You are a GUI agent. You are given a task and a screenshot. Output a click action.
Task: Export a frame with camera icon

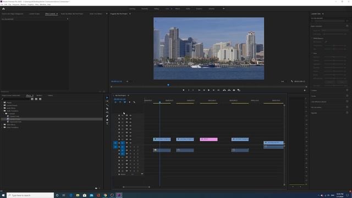point(234,90)
